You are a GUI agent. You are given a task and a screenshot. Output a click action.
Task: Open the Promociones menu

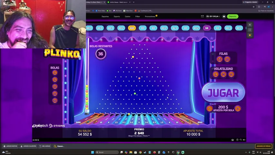point(150,16)
